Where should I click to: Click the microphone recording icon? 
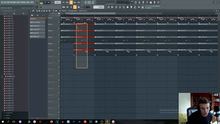point(143,2)
